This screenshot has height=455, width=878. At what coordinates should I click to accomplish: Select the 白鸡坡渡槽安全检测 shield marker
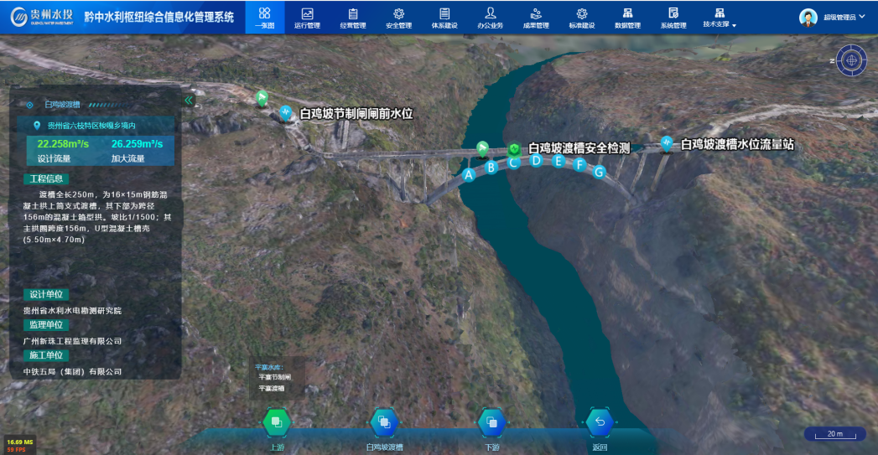(x=514, y=148)
